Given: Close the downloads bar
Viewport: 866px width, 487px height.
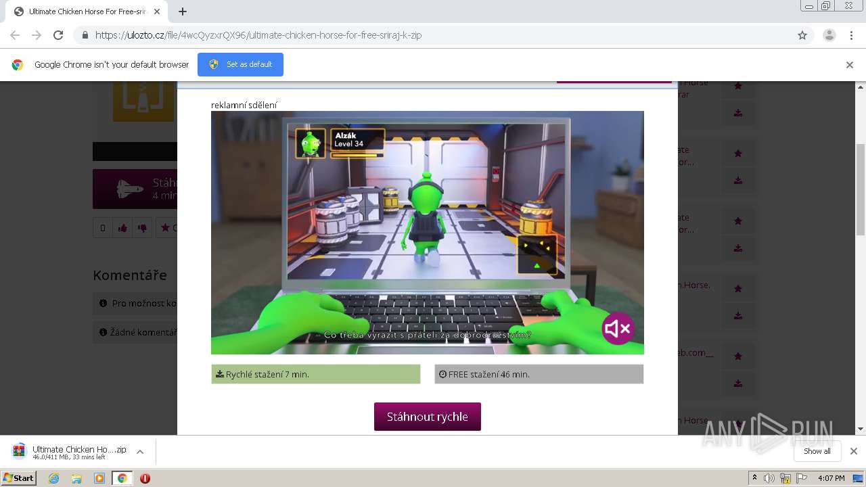Looking at the screenshot, I should [x=854, y=451].
